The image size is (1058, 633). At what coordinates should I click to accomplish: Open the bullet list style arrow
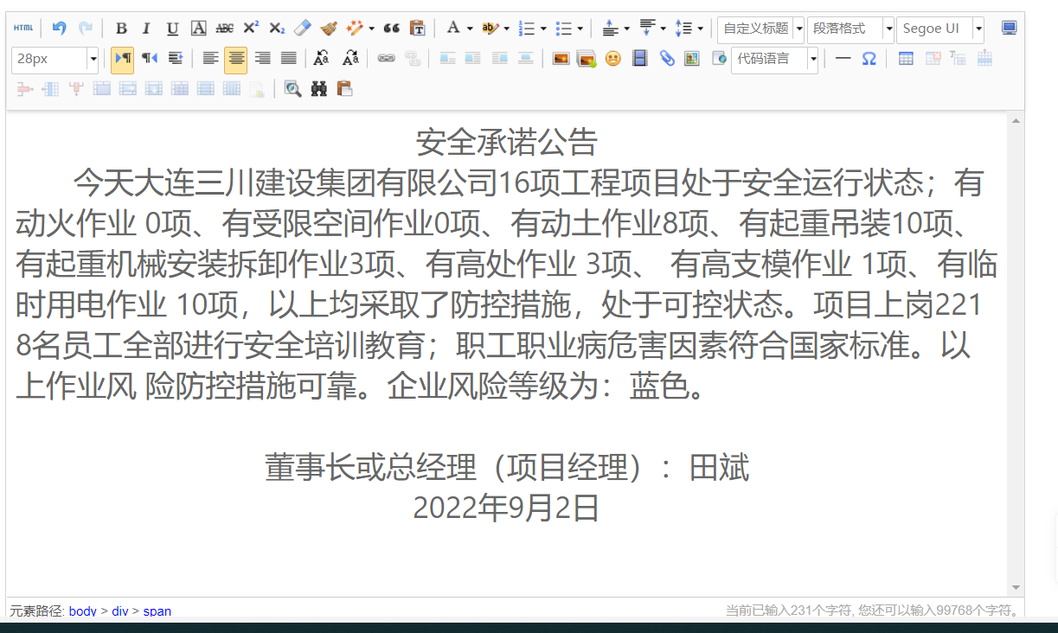coord(580,28)
